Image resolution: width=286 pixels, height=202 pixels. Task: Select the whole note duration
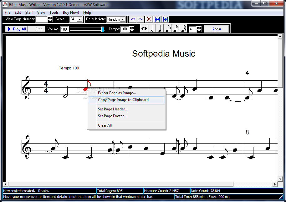point(144,29)
